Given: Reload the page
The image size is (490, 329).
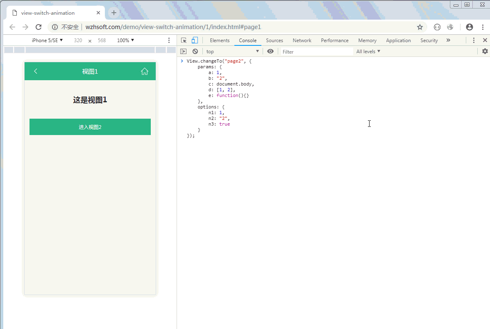Looking at the screenshot, I should click(x=39, y=27).
